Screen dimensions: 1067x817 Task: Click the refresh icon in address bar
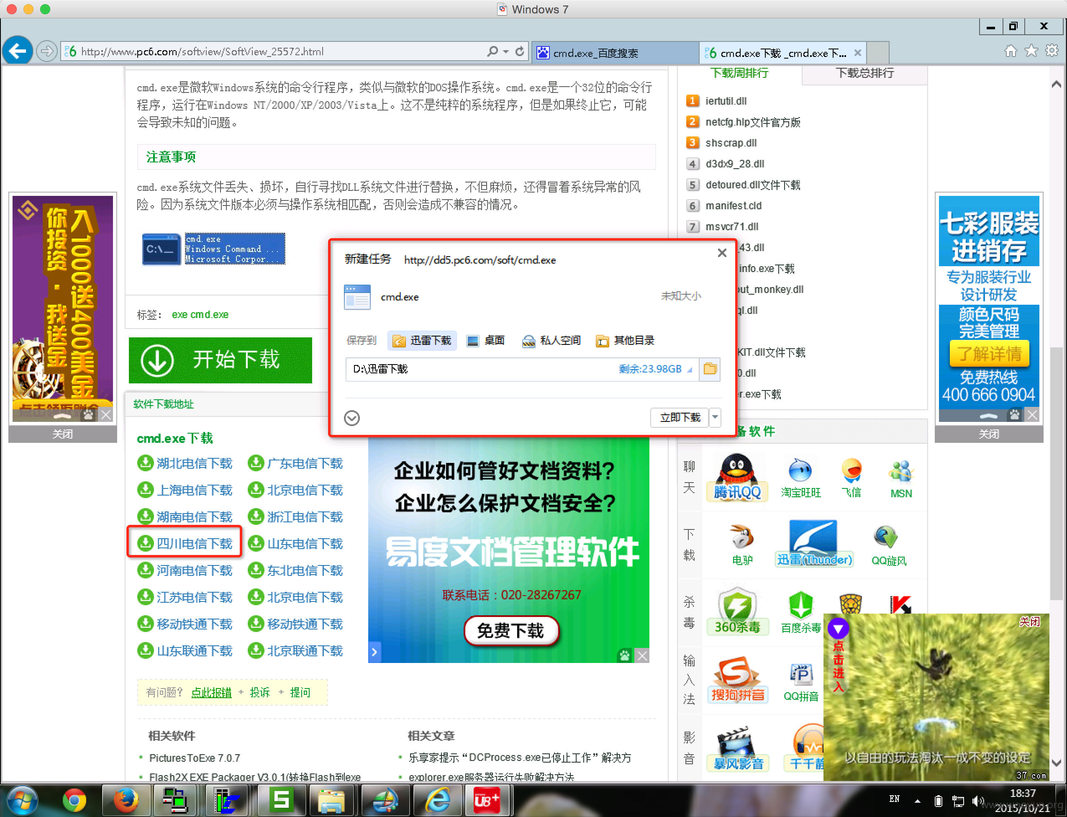[520, 51]
